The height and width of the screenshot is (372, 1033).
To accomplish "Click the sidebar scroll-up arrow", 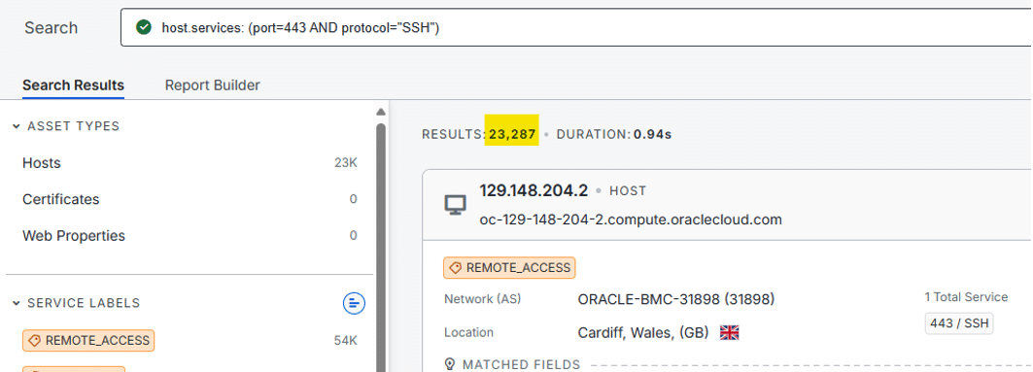I will pyautogui.click(x=380, y=112).
